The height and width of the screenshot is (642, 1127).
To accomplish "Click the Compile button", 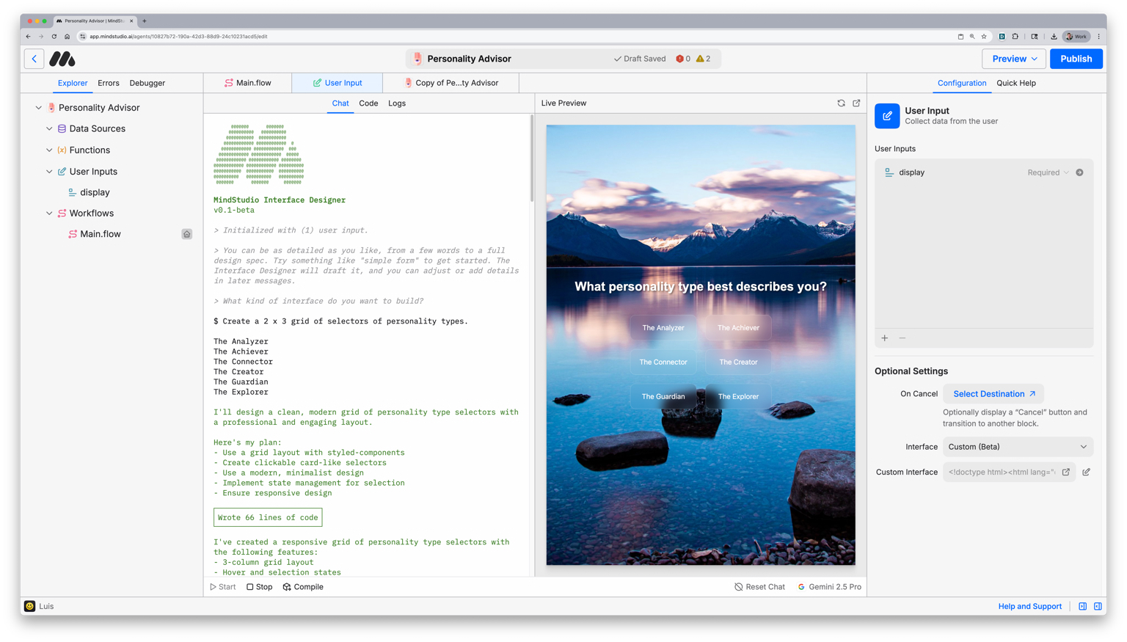I will [303, 587].
